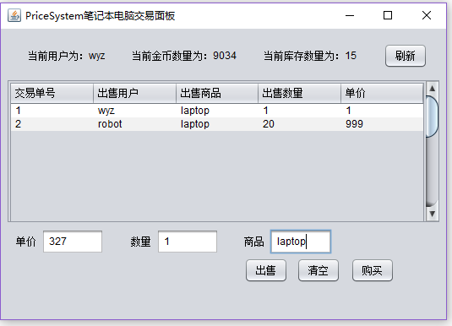
Task: Click the 单价 column header
Action: pyautogui.click(x=382, y=93)
